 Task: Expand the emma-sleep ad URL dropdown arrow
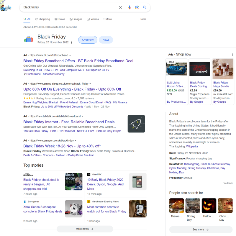point(90,84)
